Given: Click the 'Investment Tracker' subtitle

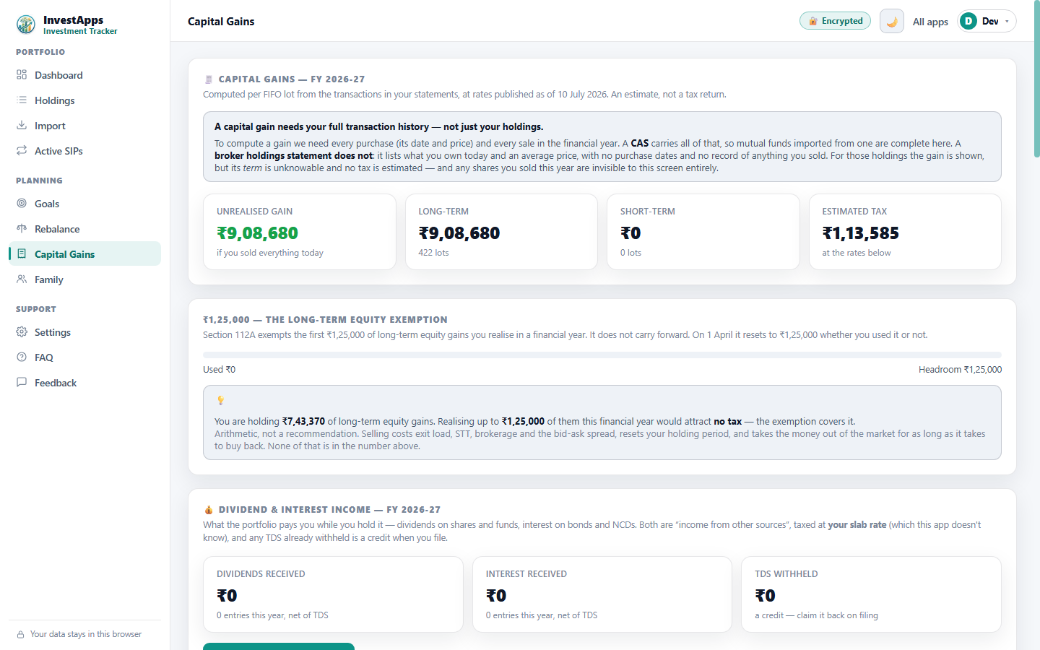Looking at the screenshot, I should 80,31.
